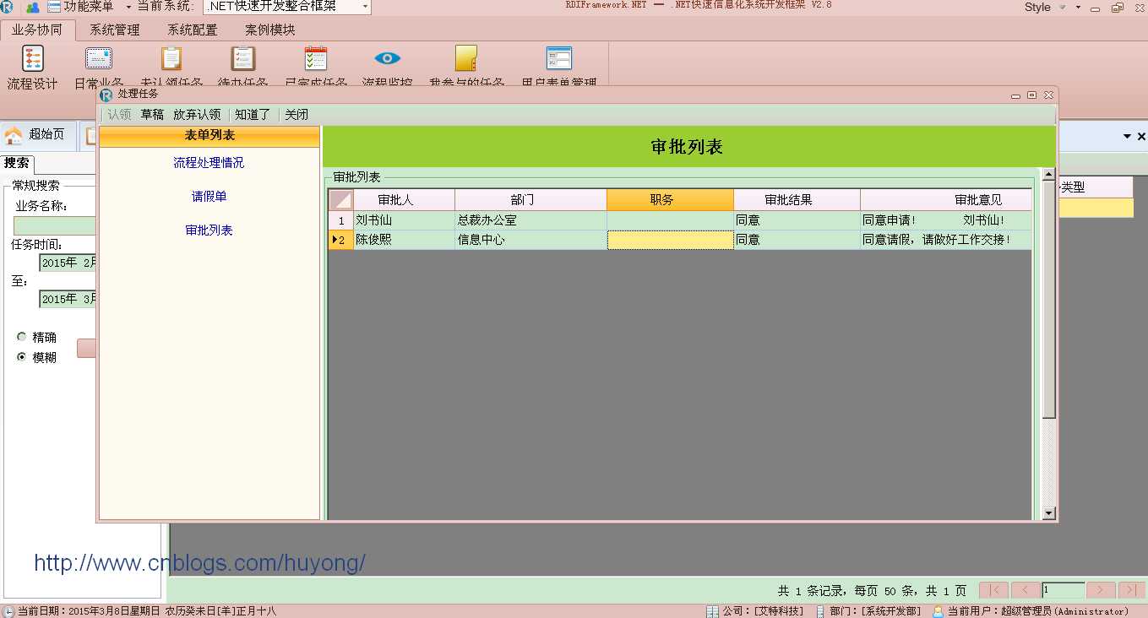
Task: Click scrollbar up arrow in dialog
Action: tap(1049, 175)
